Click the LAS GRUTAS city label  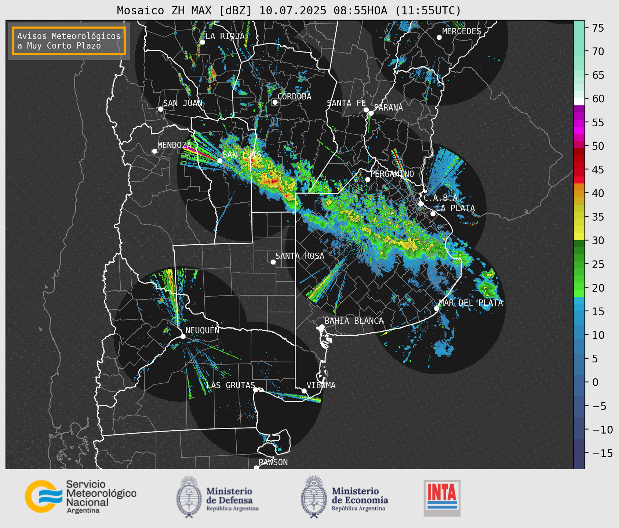click(230, 385)
